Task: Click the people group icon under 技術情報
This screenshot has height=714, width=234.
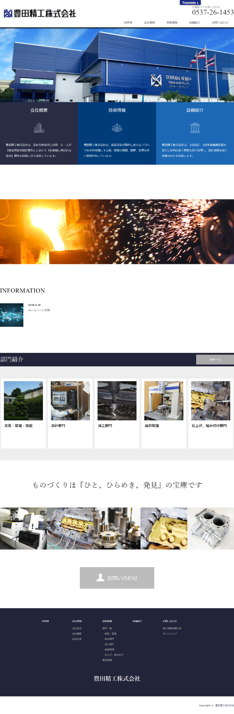Action: [x=117, y=128]
